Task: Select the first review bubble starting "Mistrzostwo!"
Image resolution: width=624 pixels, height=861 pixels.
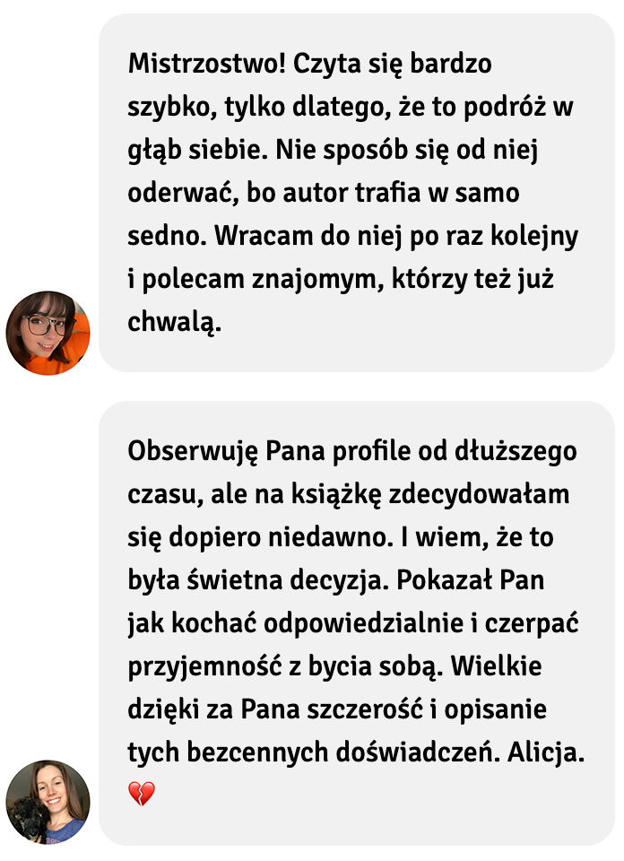Action: pyautogui.click(x=357, y=193)
